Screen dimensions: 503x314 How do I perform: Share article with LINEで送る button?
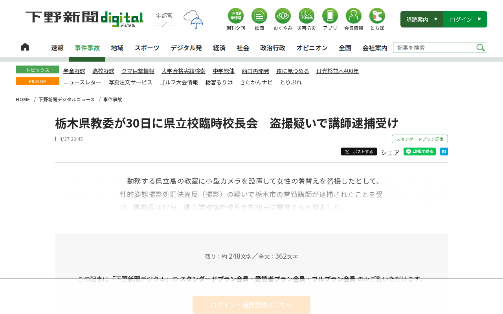coord(420,152)
